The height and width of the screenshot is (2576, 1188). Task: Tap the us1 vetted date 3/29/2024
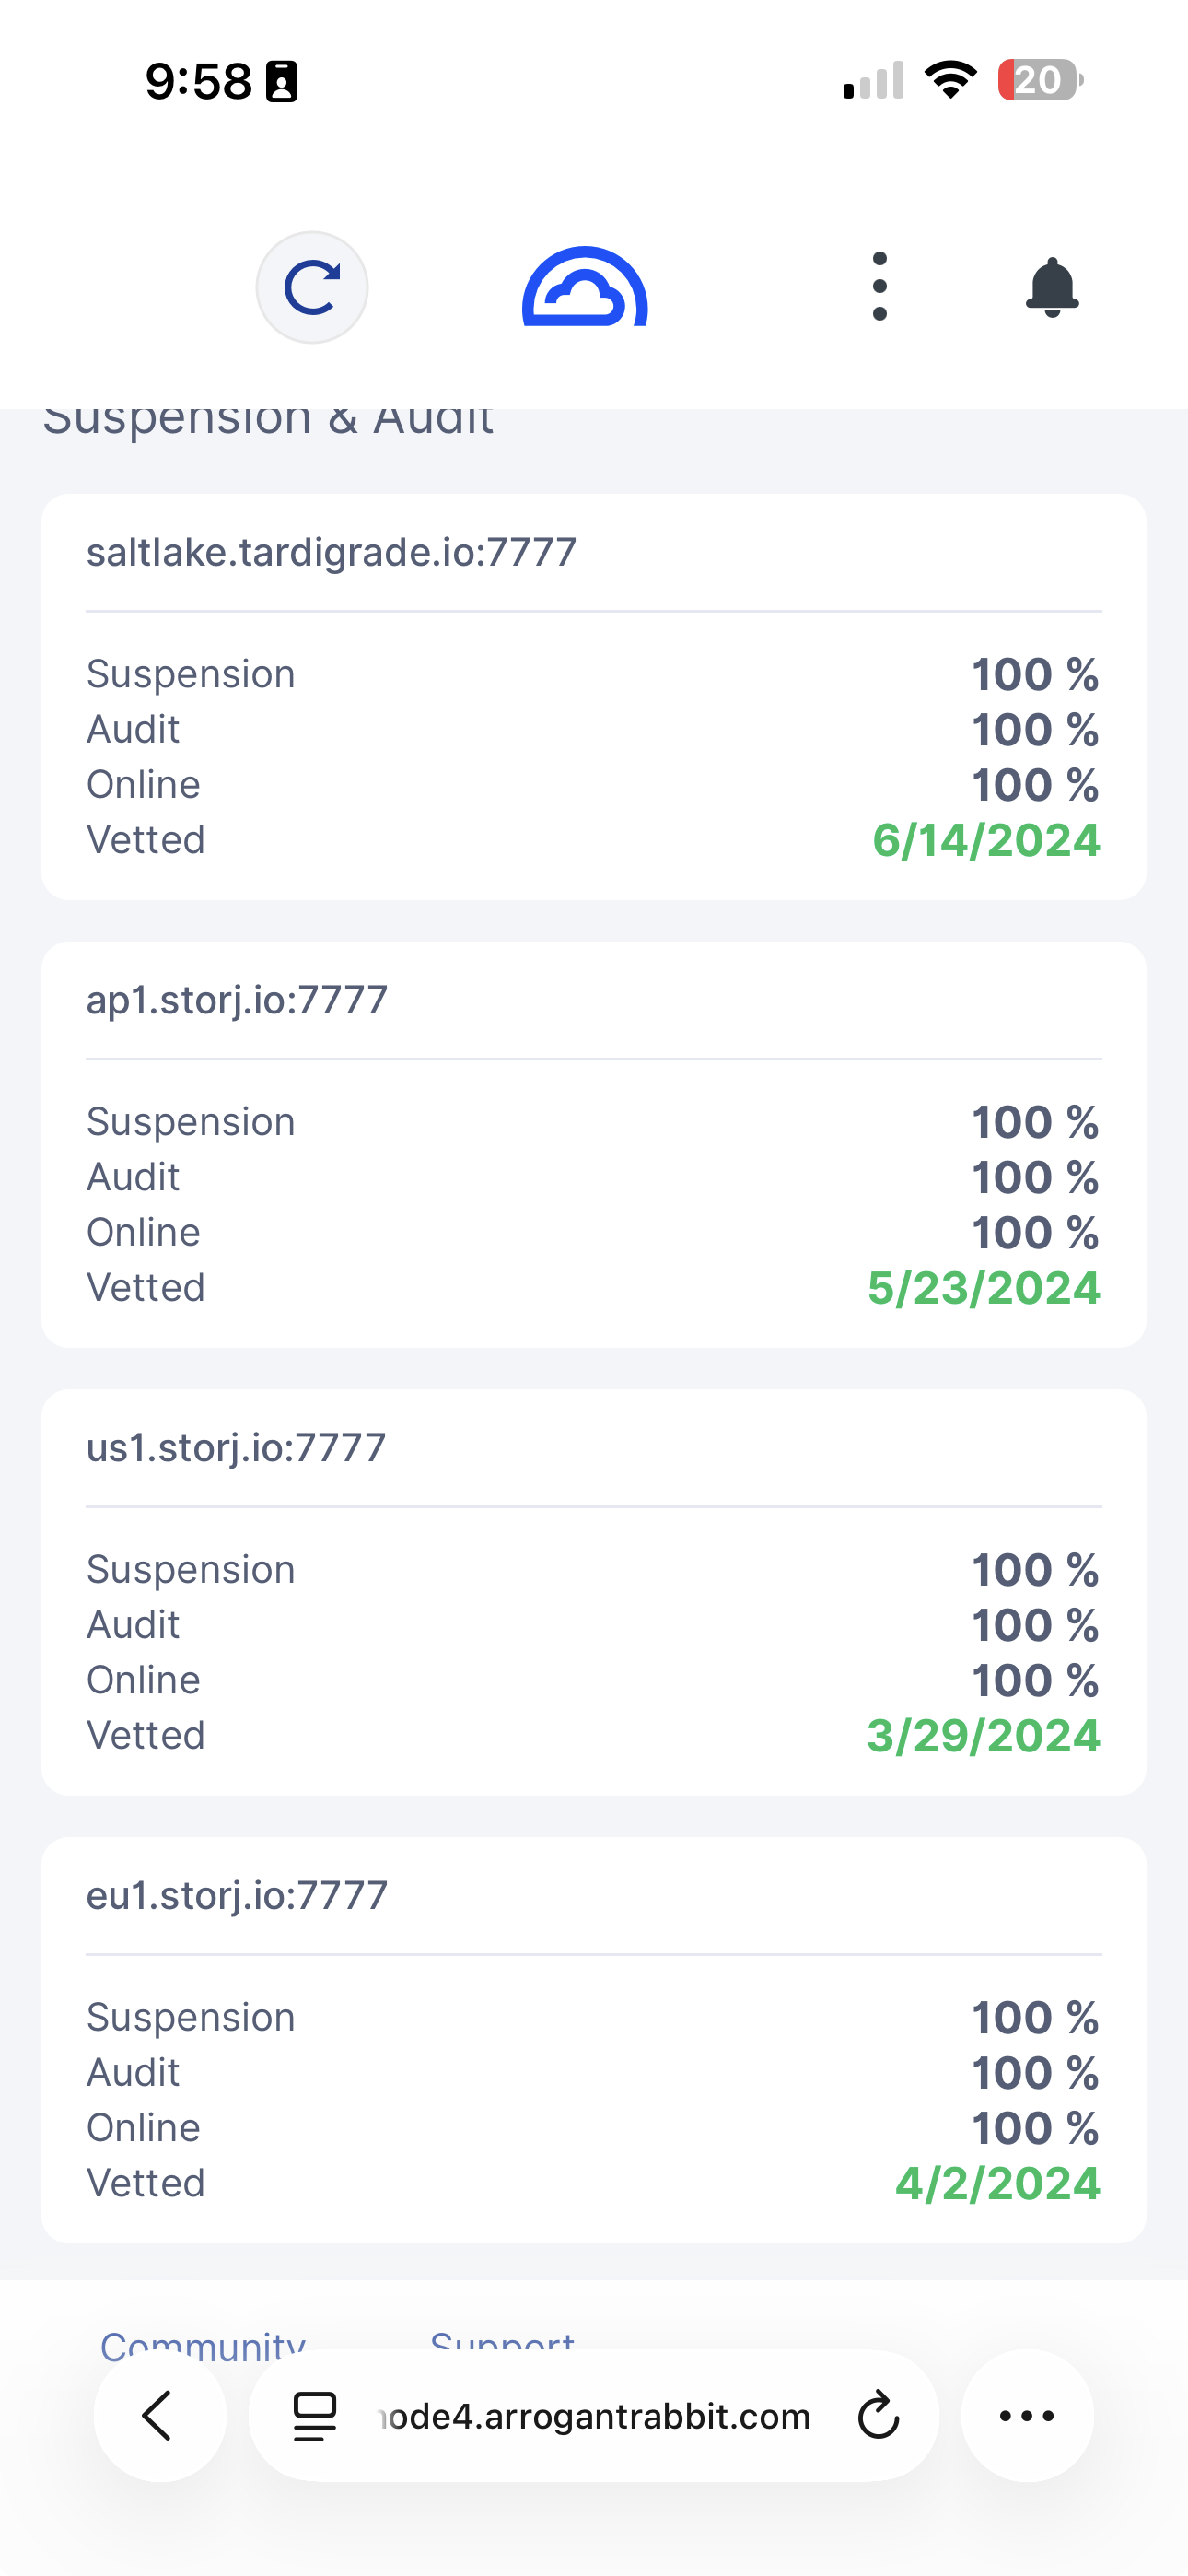(984, 1735)
